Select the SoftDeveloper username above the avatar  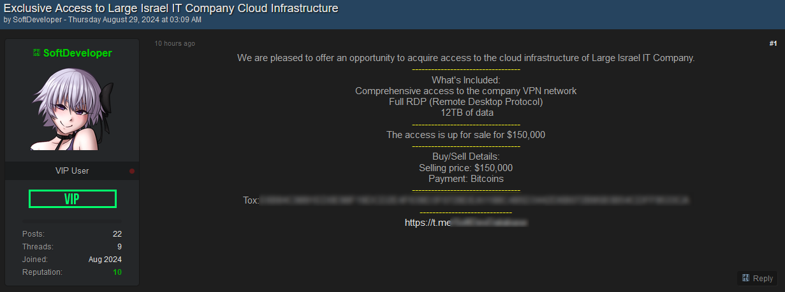[x=77, y=53]
